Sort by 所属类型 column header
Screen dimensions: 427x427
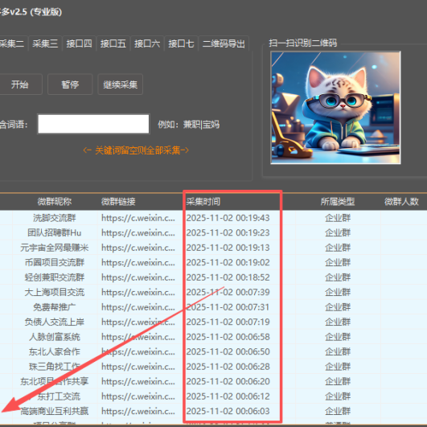[338, 202]
